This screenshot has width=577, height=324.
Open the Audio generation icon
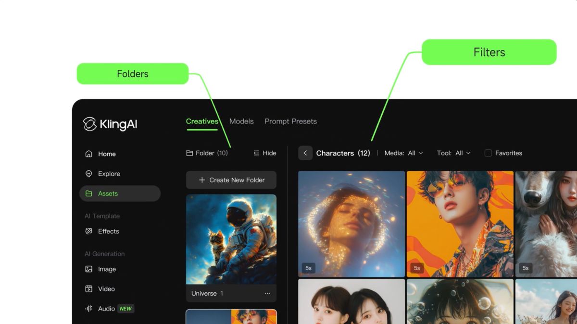click(x=88, y=309)
